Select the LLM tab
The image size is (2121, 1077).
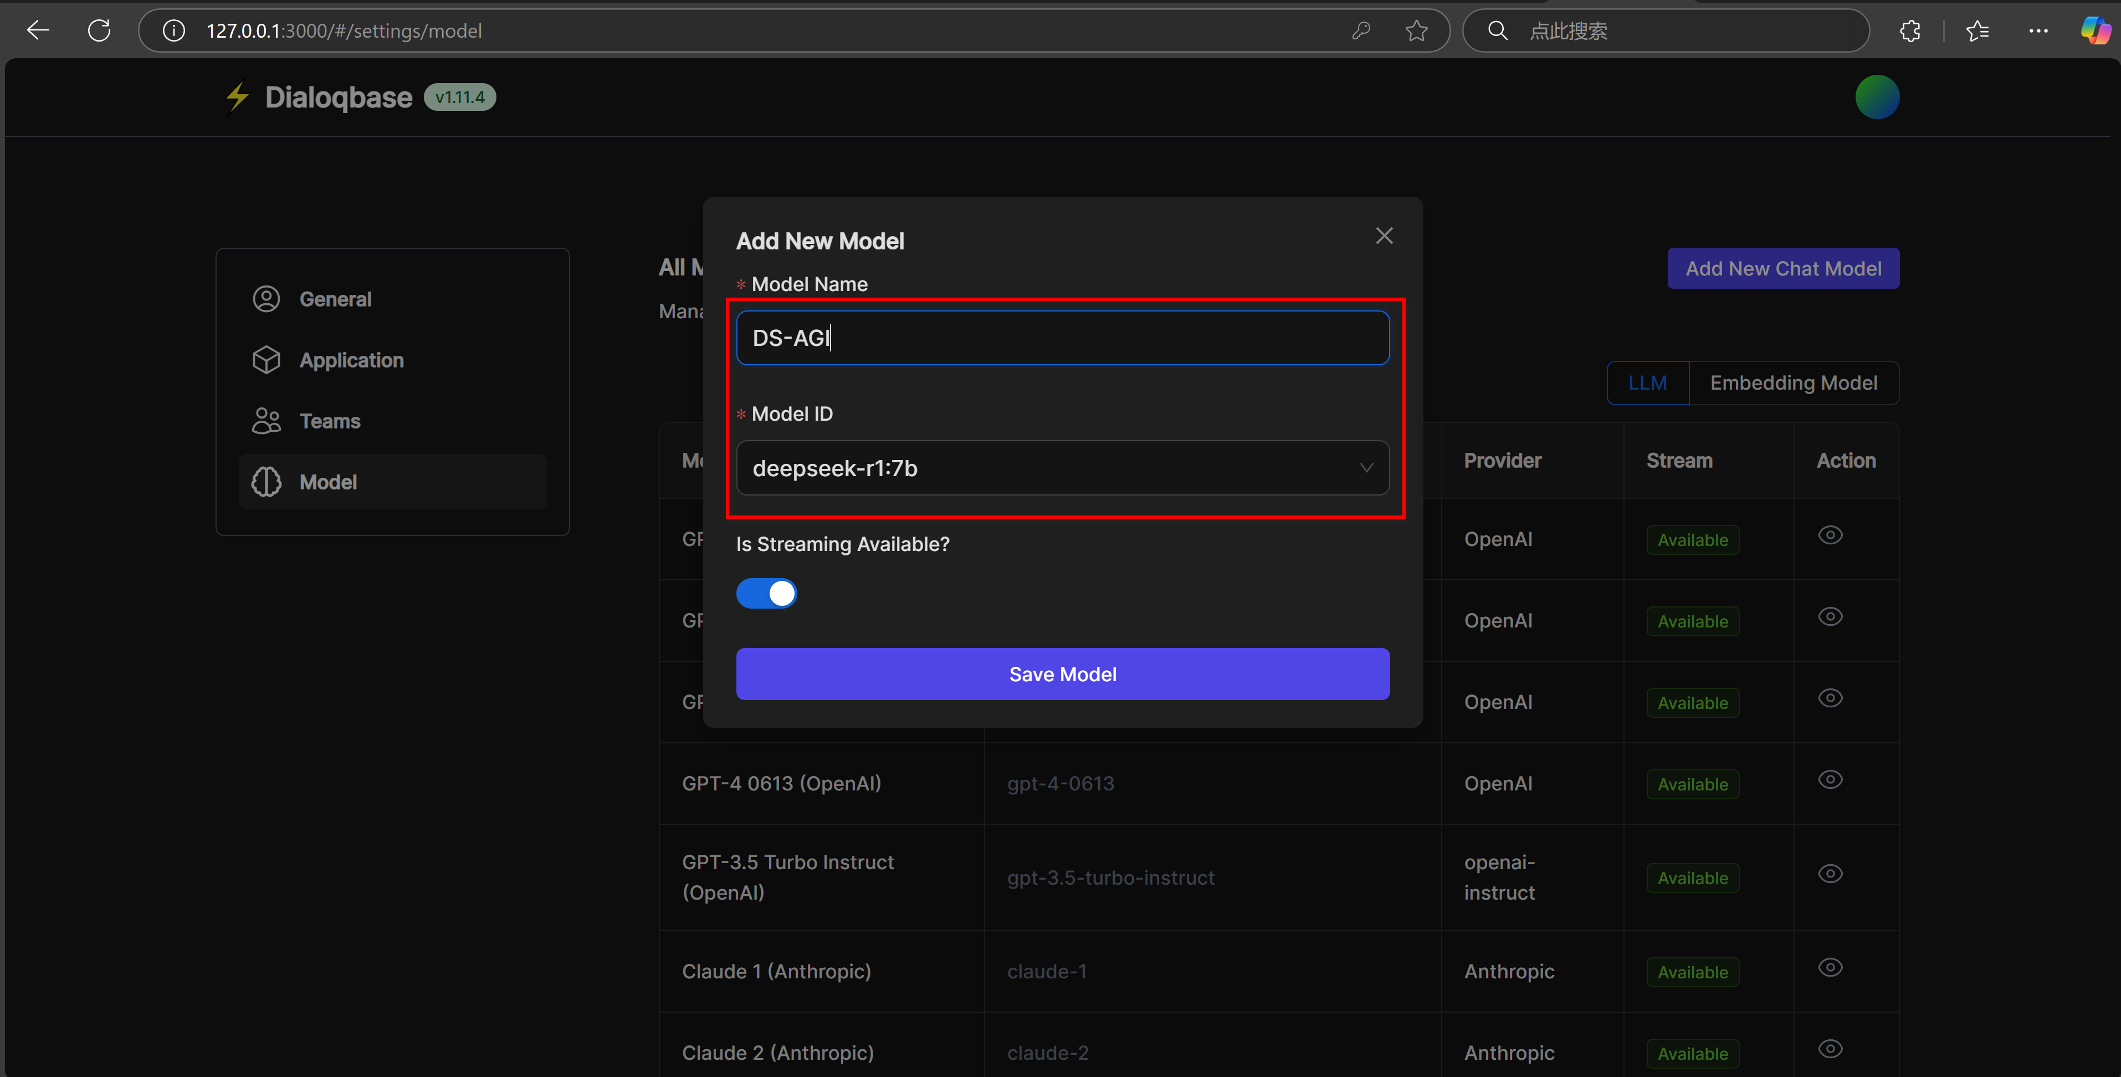pos(1648,383)
